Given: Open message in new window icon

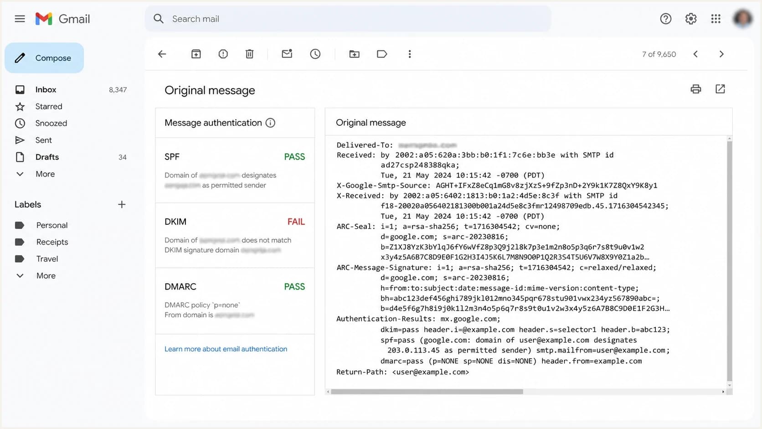Looking at the screenshot, I should [x=720, y=89].
